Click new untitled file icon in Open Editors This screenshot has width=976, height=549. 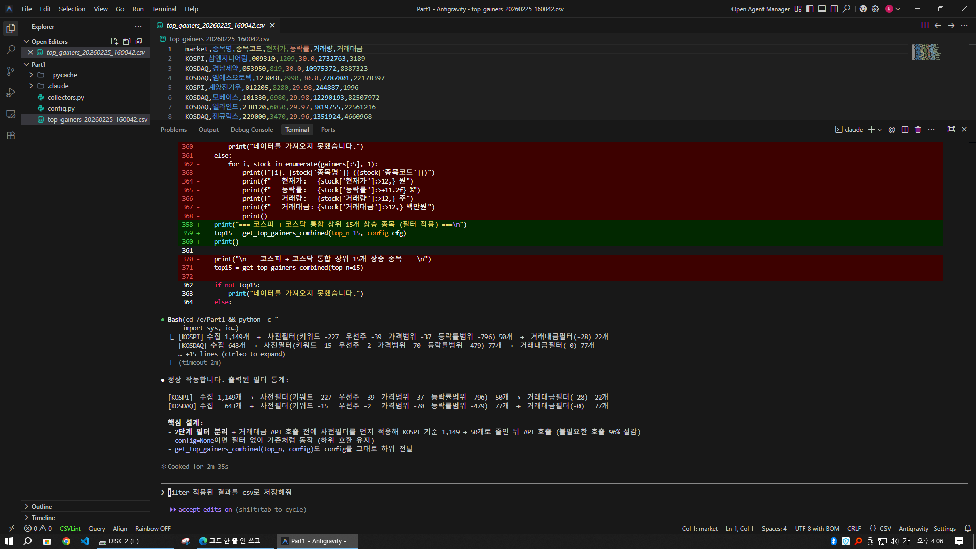[x=114, y=41]
